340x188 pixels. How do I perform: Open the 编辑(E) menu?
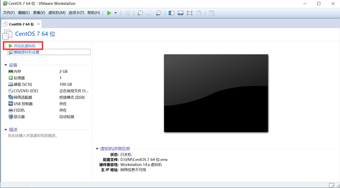coord(24,13)
